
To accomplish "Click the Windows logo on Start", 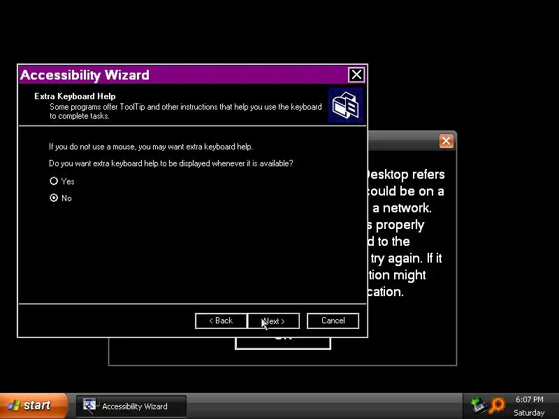I will point(14,406).
